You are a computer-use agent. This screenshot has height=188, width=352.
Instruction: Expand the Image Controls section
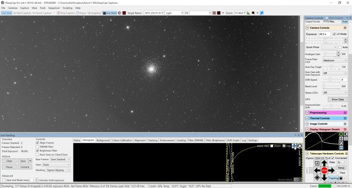(307, 124)
